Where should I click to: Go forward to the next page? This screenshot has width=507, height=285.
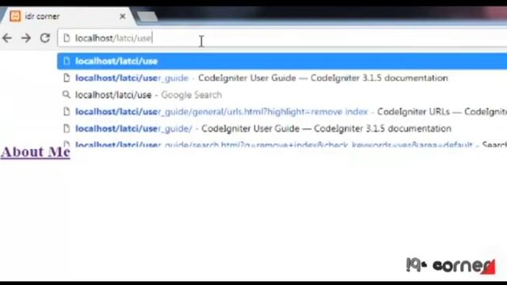[x=26, y=38]
